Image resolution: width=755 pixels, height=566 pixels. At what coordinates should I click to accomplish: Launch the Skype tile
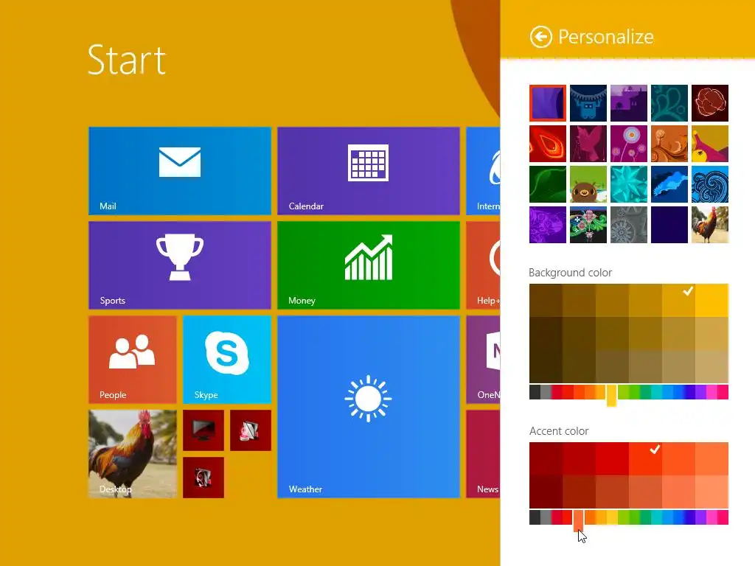(227, 360)
